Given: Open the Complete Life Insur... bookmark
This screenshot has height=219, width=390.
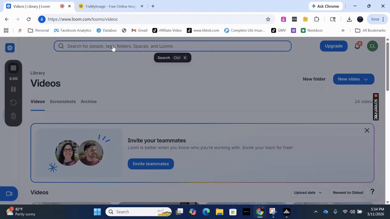Looking at the screenshot, I should [245, 30].
